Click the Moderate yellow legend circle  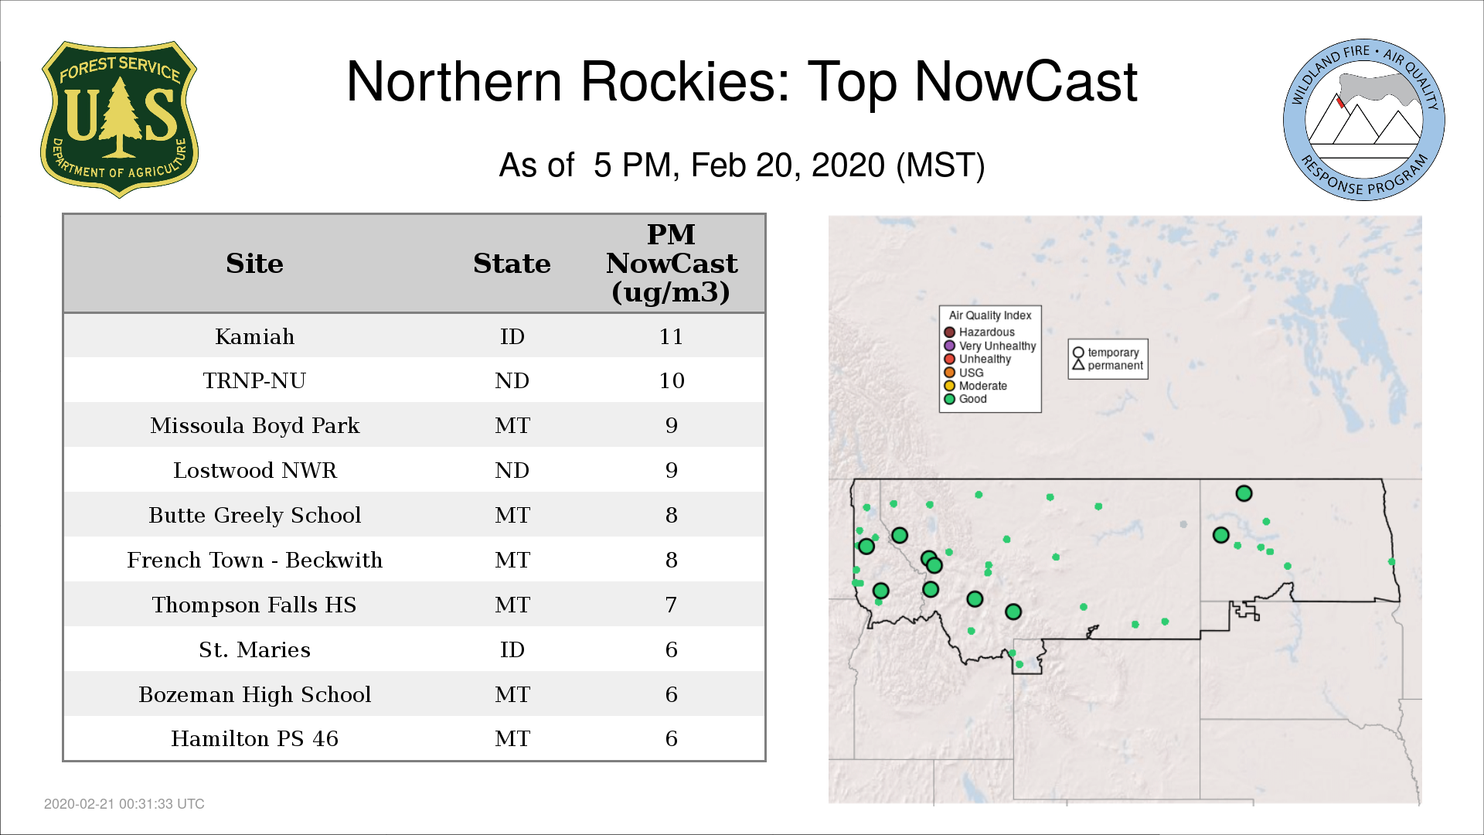click(x=949, y=386)
